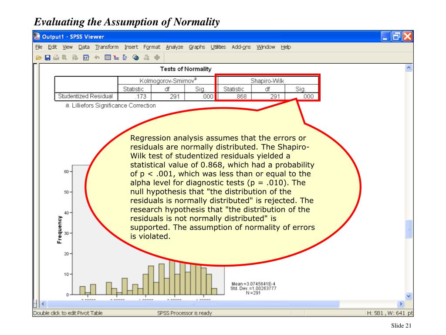Click the histogram 'Frequency' axis label
The height and width of the screenshot is (335, 446).
point(59,229)
